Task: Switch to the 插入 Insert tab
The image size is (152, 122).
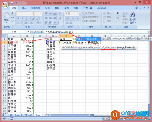Action: [x=24, y=8]
